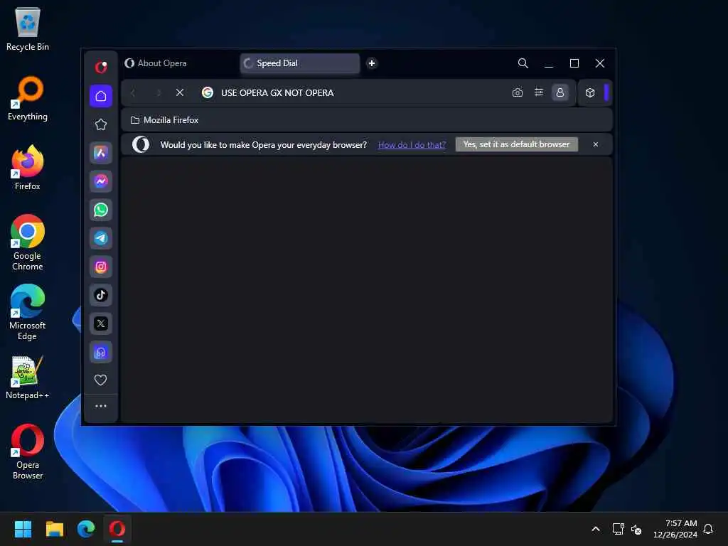Open the Extensions cube icon
This screenshot has width=728, height=546.
click(589, 93)
